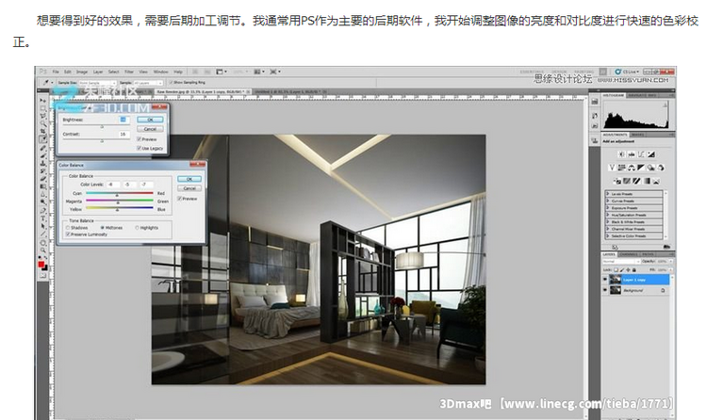
Task: Toggle Preview checkbox in Brightness dialog
Action: pos(140,139)
